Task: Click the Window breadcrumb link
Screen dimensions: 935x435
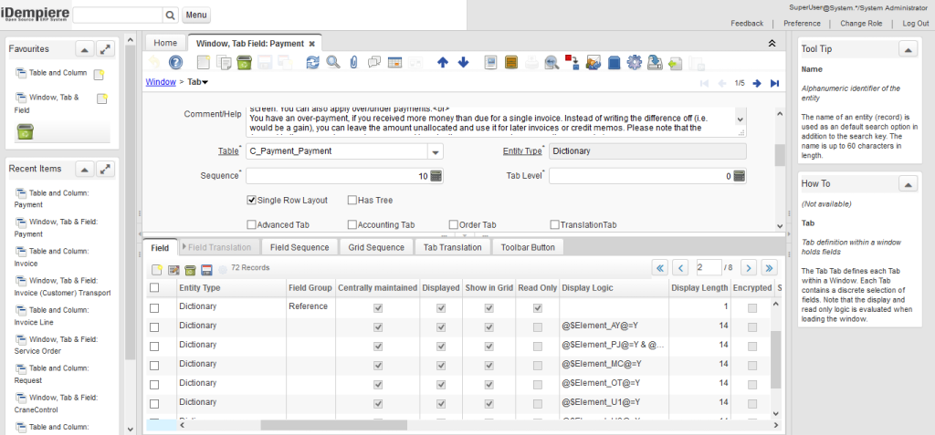Action: coord(161,83)
